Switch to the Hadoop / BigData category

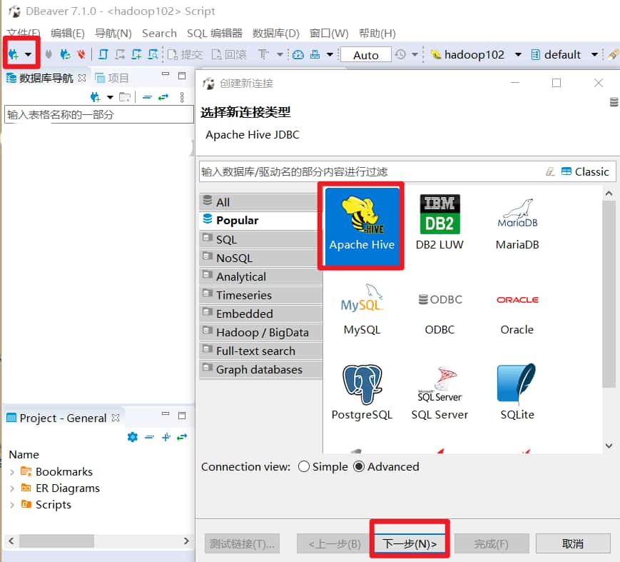[262, 332]
